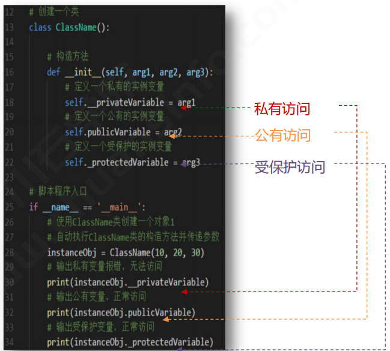
Task: Click the "if __name__ == '__main__':" line
Action: point(87,207)
